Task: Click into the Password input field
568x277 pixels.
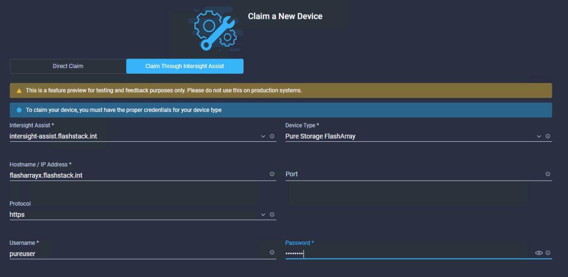Action: pyautogui.click(x=407, y=253)
